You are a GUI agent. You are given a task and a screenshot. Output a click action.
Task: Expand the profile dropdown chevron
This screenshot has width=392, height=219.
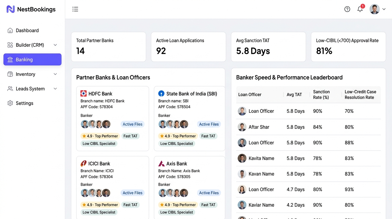(x=384, y=9)
